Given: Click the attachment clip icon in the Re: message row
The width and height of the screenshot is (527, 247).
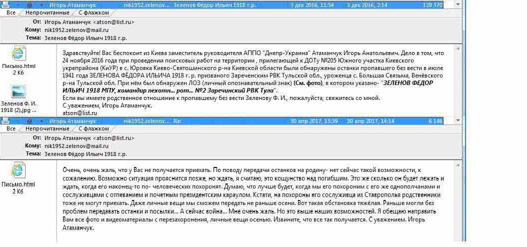Looking at the screenshot, I should 30,121.
